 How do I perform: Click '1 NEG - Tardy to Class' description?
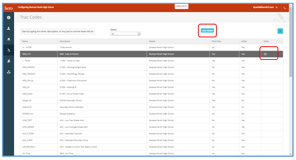pyautogui.click(x=69, y=61)
